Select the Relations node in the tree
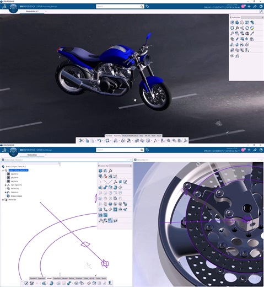This screenshot has height=287, width=264. [x=15, y=189]
